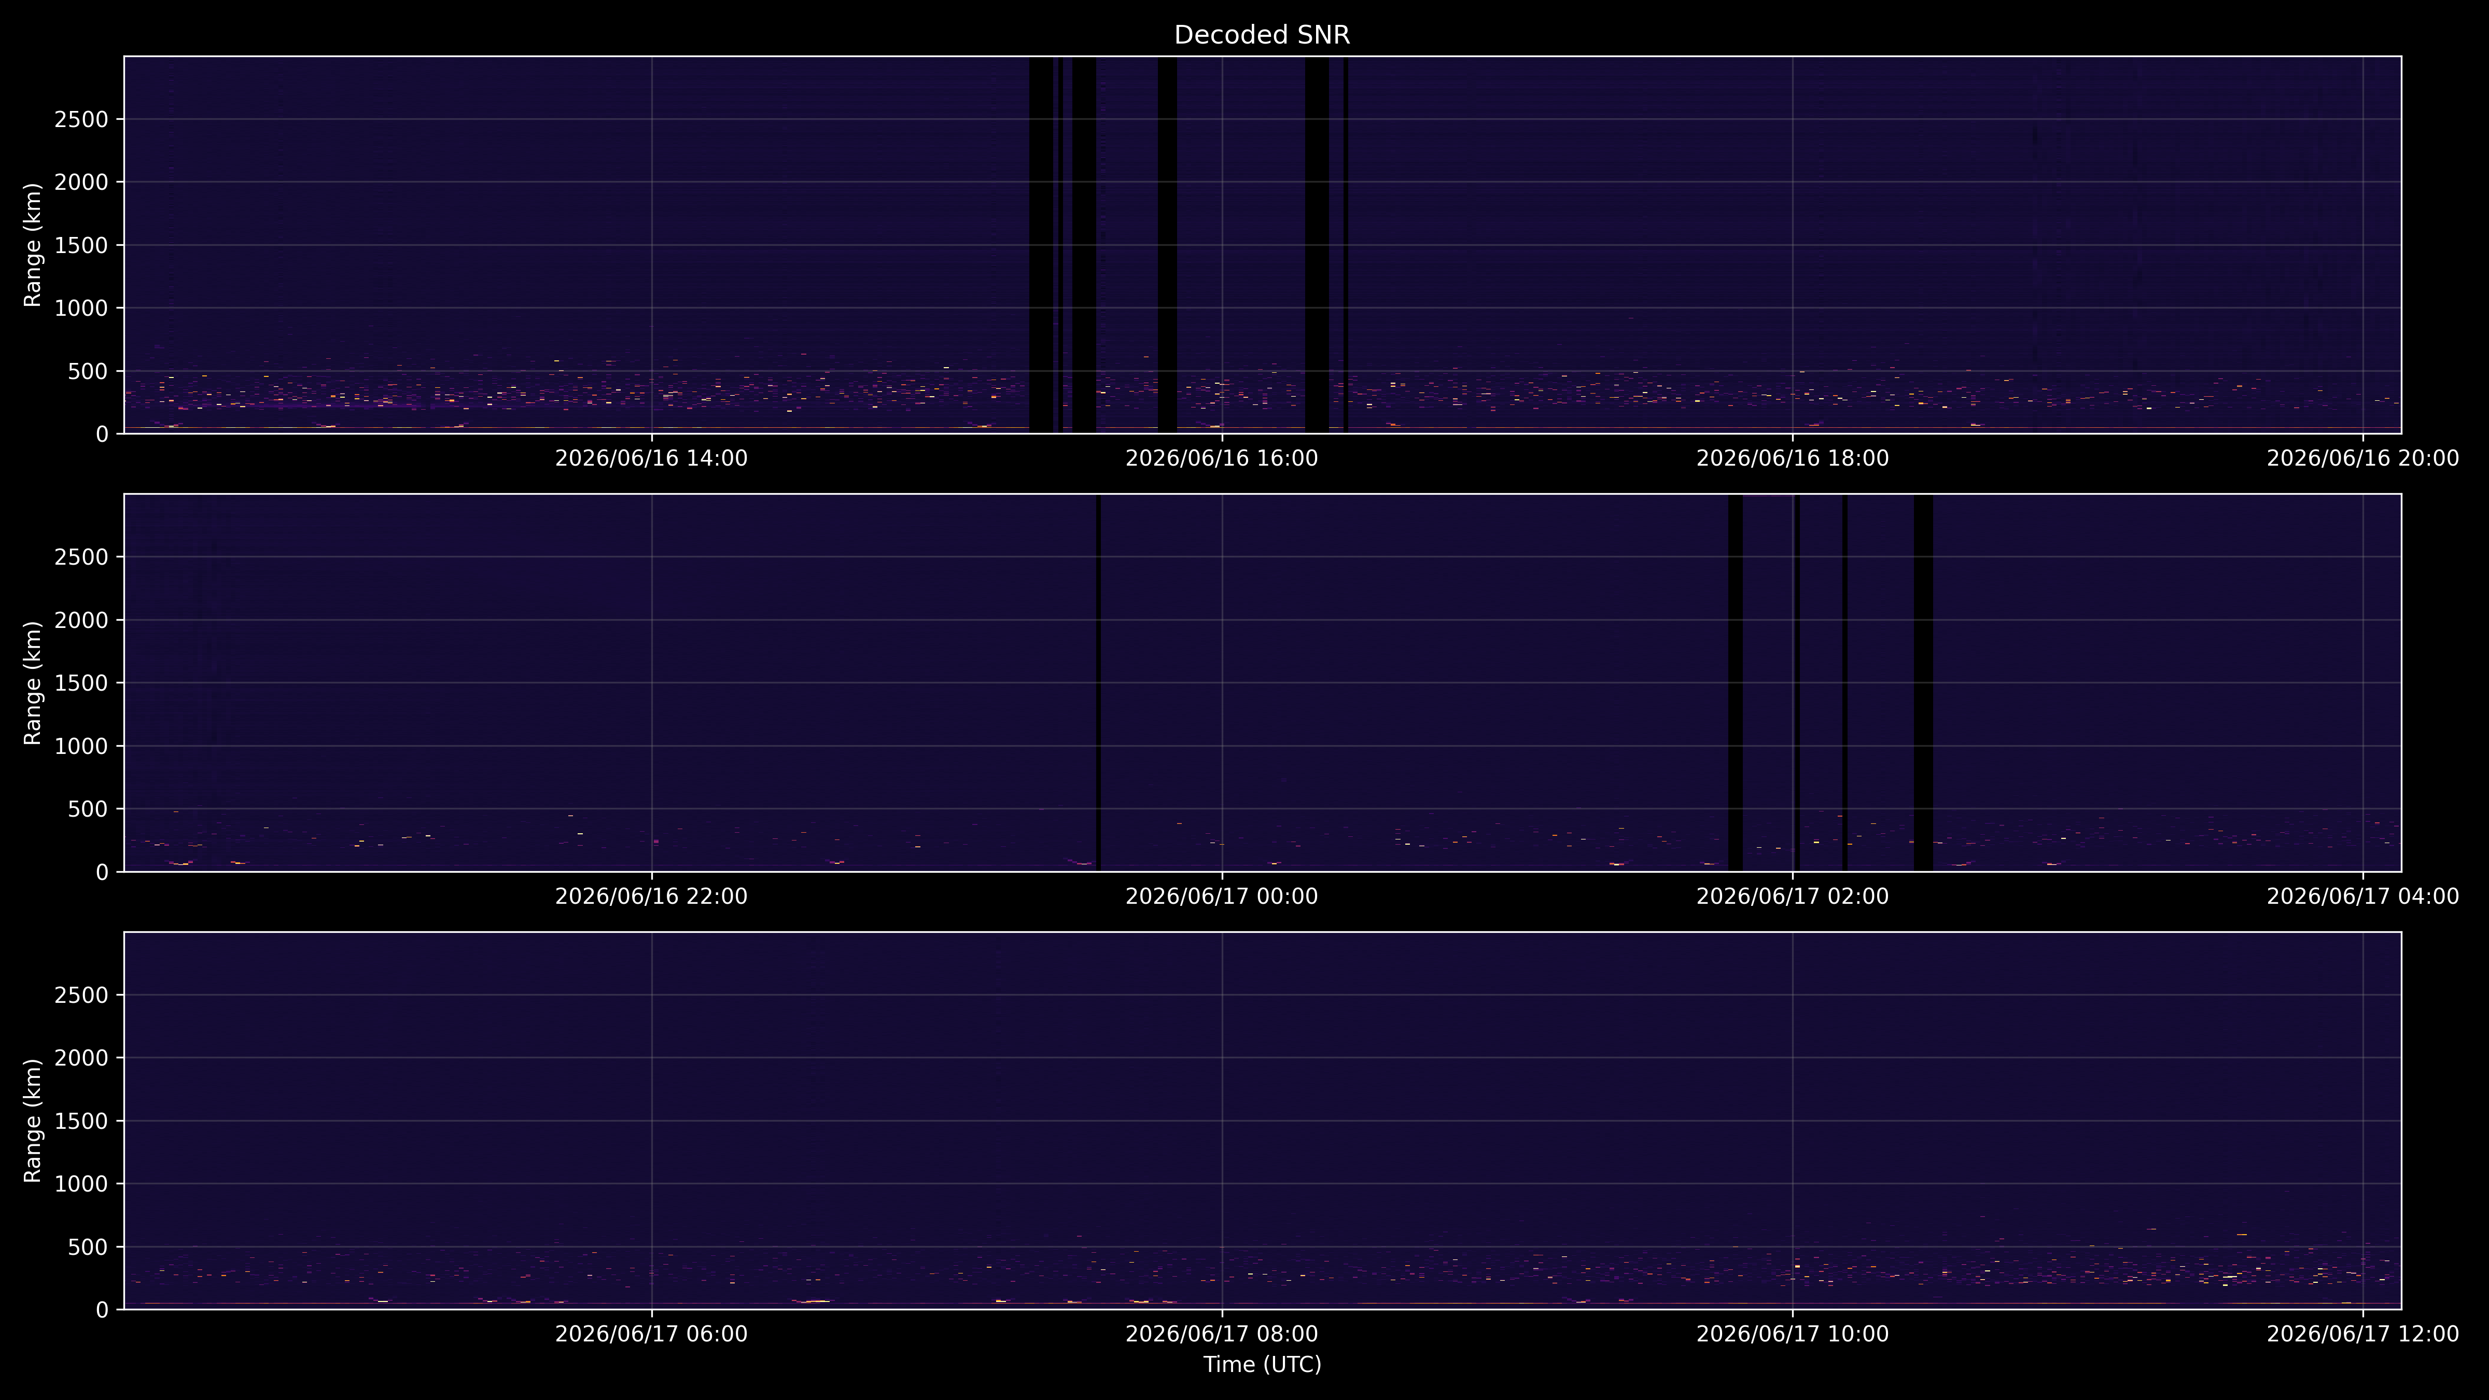Screen dimensions: 2489x1400
Task: Click the top panel 'Range (km)' axis label
Action: pyautogui.click(x=33, y=245)
